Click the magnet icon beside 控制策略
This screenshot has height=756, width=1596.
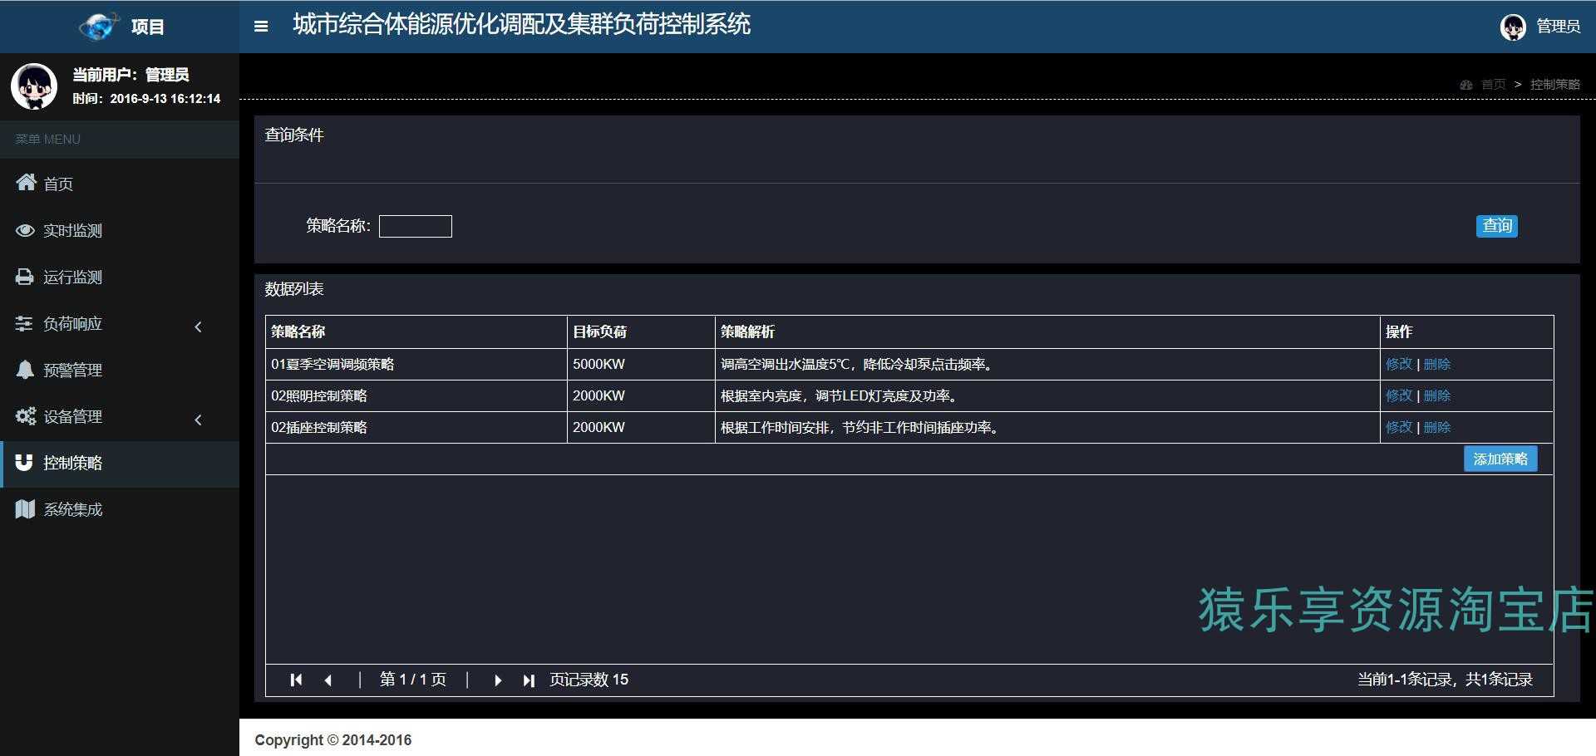coord(24,463)
